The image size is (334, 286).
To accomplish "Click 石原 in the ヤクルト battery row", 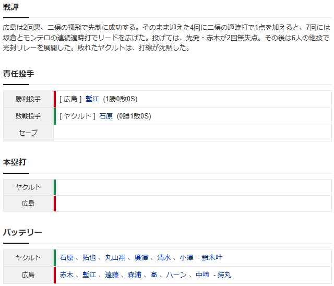I will point(66,258).
